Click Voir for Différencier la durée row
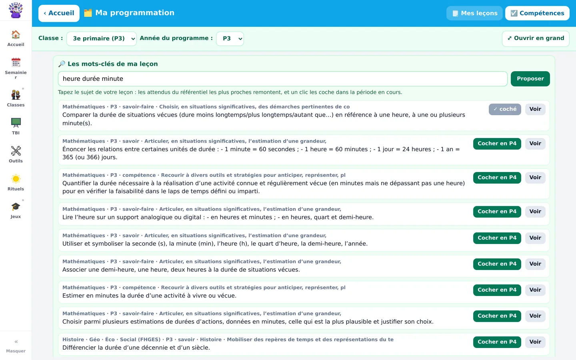 point(535,342)
